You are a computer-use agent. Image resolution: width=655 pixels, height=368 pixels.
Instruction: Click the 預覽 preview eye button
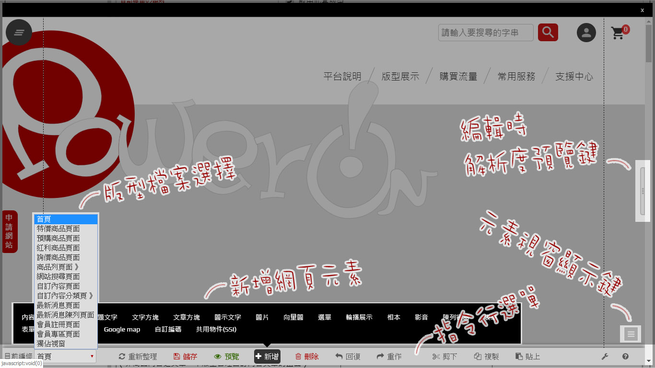coord(227,356)
